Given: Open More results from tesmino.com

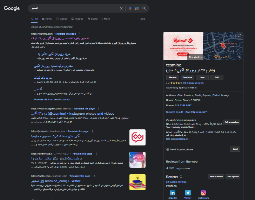Looking at the screenshot, I should coord(52,100).
